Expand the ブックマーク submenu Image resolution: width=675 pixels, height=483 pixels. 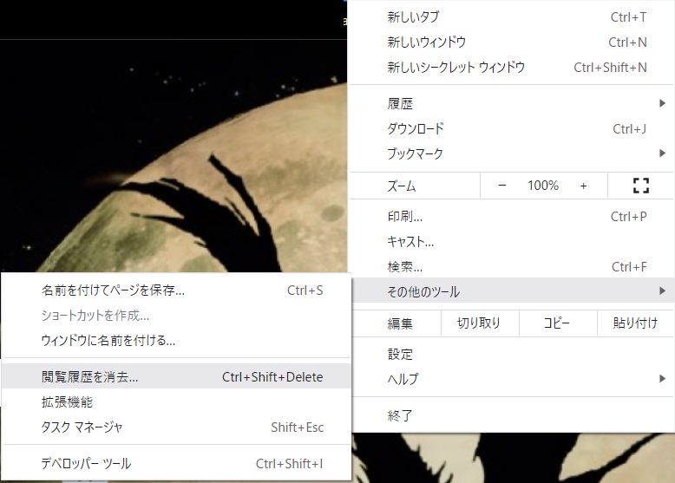click(x=510, y=153)
